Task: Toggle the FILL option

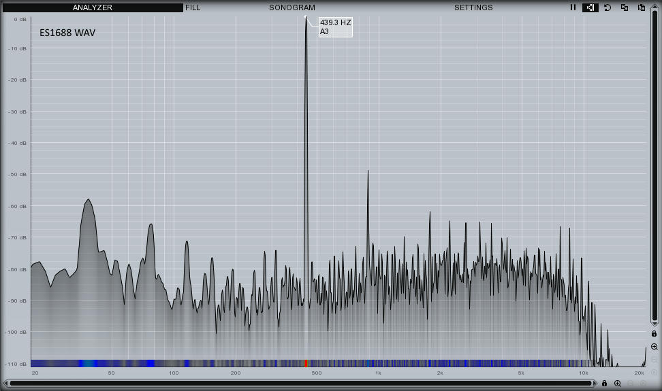Action: point(193,7)
